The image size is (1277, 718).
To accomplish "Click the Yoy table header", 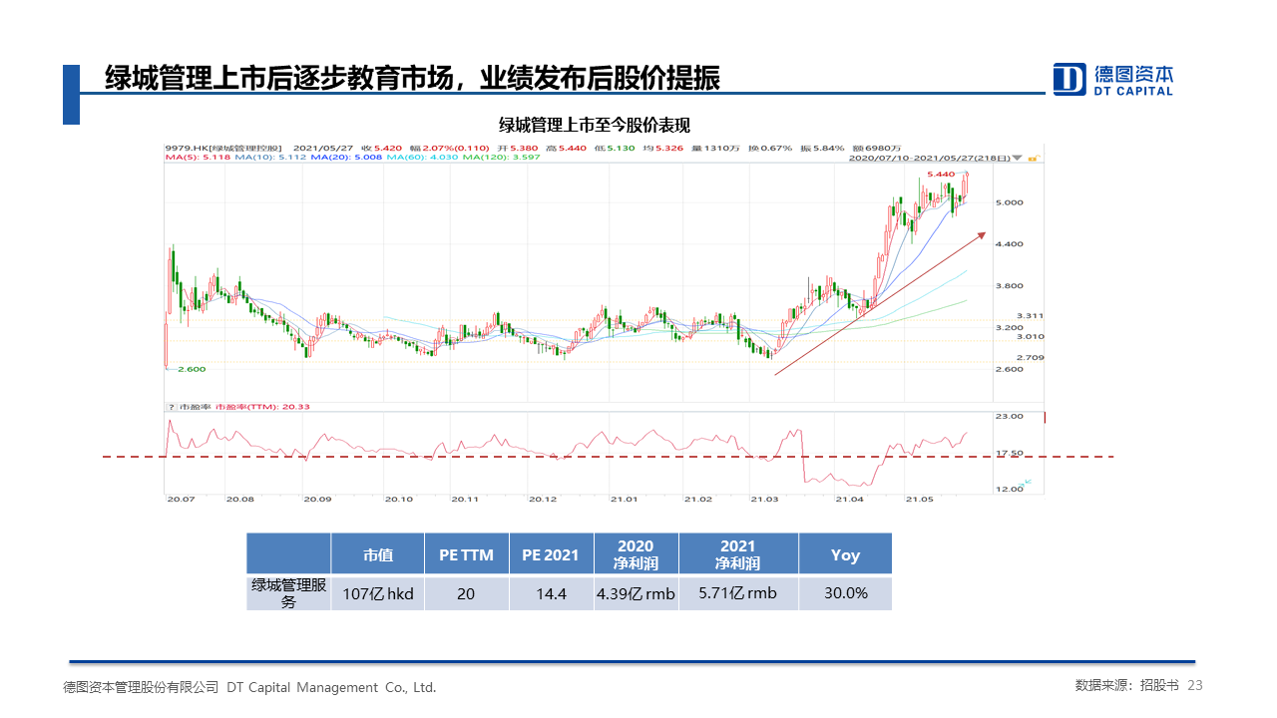I will click(845, 554).
